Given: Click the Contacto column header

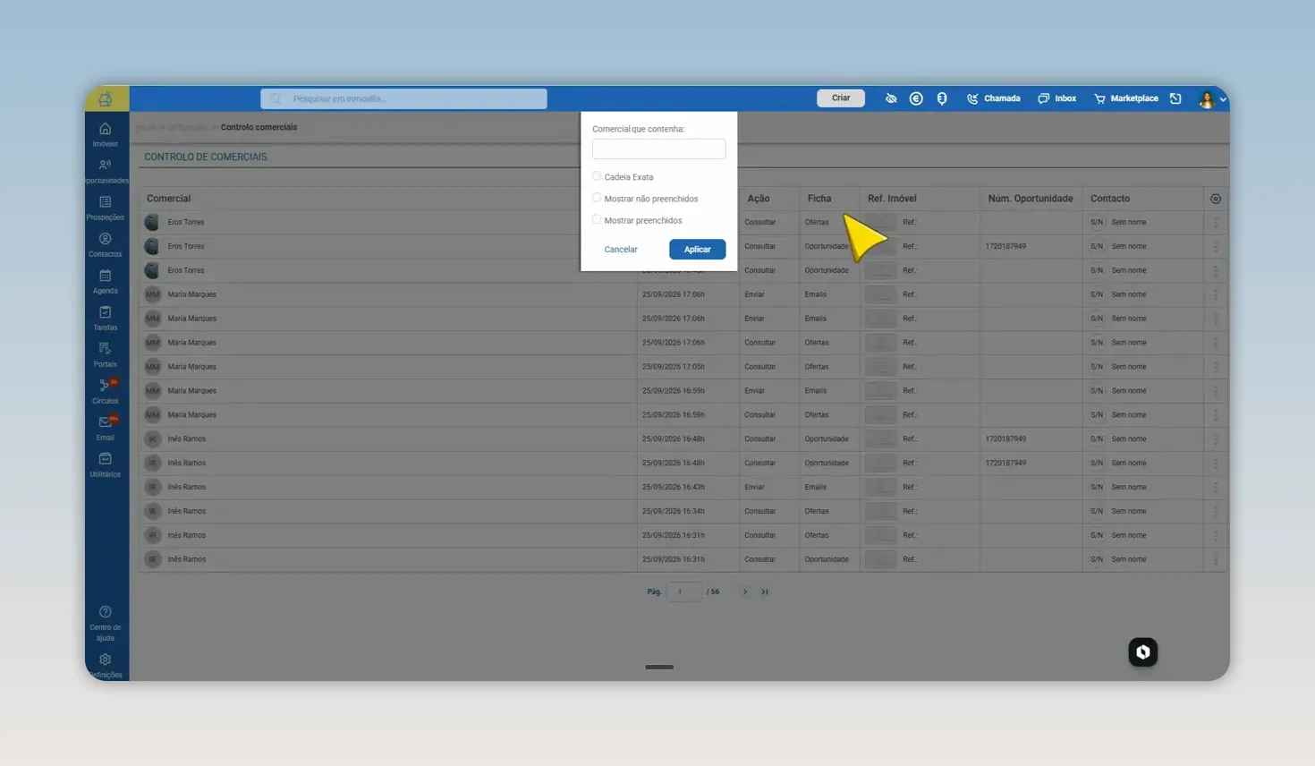Looking at the screenshot, I should point(1110,199).
